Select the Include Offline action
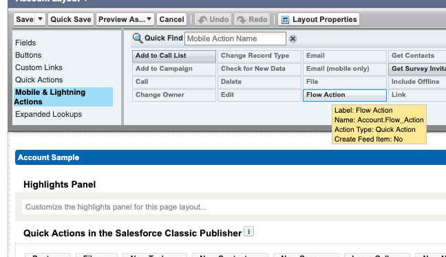Screen dimensions: 446x257 [x=417, y=82]
